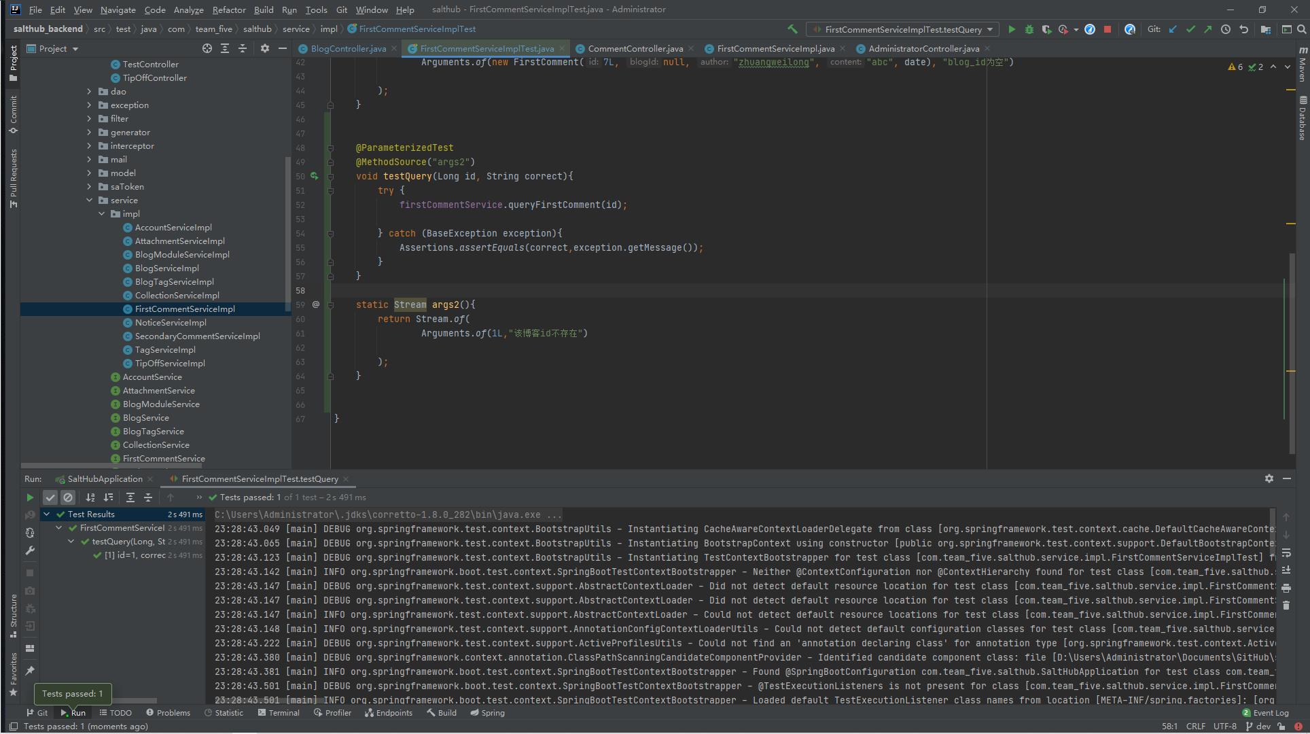
Task: Expand all in Project panel toolbar
Action: coord(225,48)
